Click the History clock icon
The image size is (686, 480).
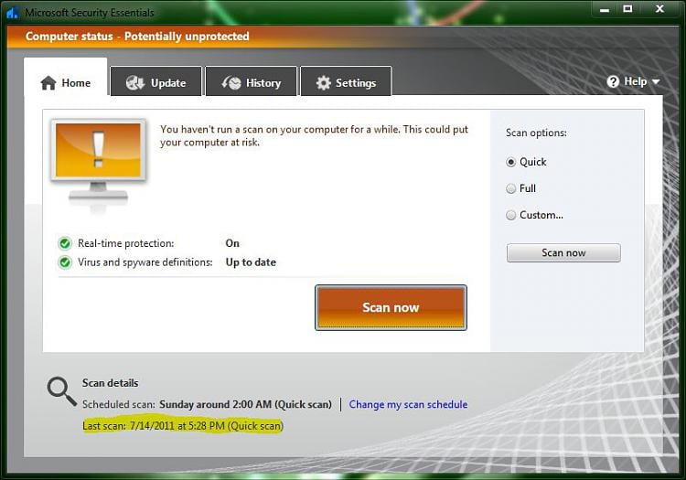[231, 82]
